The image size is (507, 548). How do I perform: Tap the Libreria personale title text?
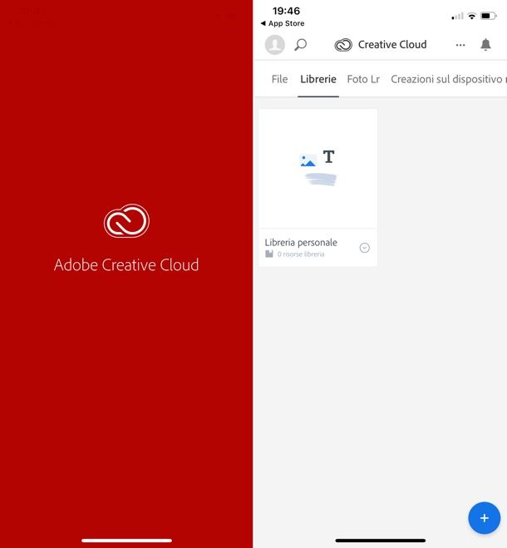(x=301, y=242)
